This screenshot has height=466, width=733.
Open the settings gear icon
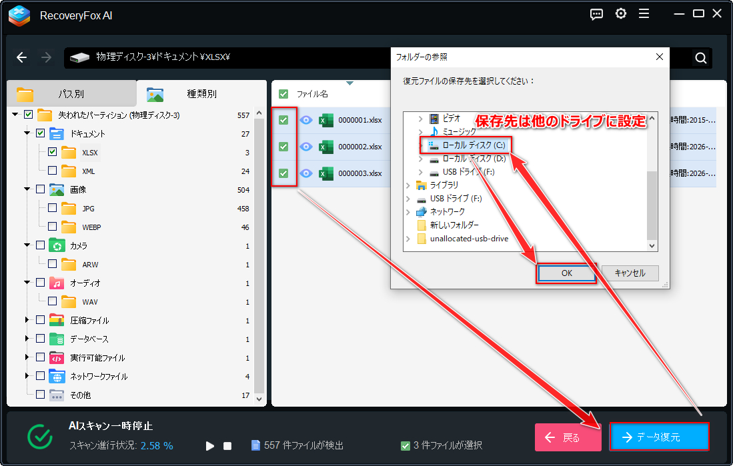pos(621,14)
